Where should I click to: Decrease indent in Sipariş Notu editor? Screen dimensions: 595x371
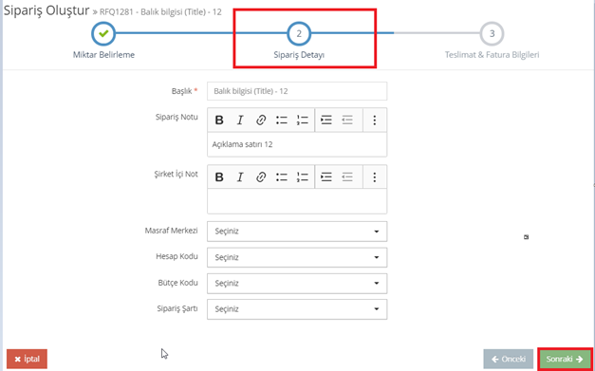pos(346,121)
